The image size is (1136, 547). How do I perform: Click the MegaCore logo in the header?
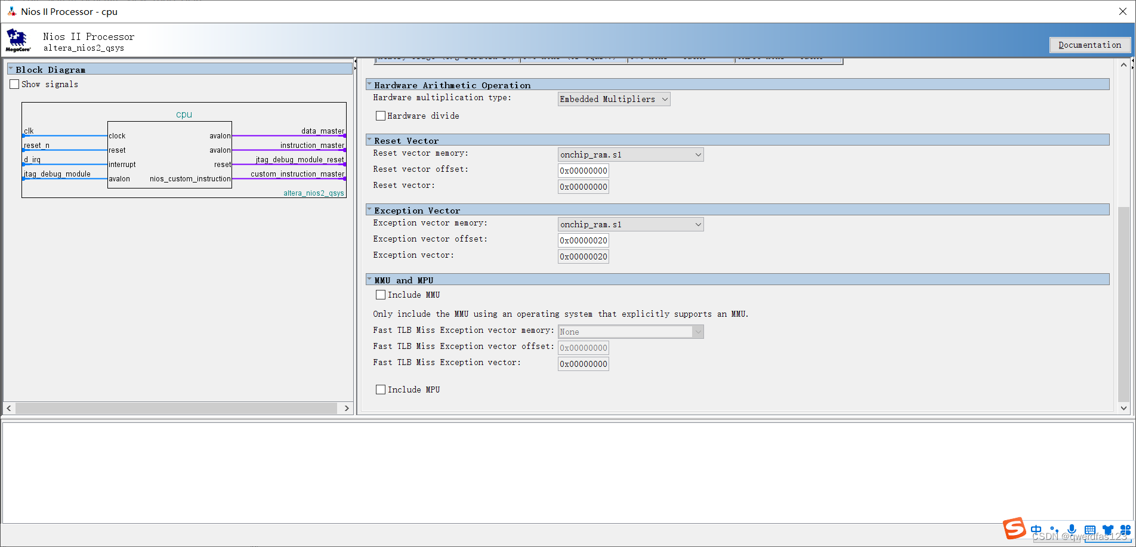pos(17,41)
